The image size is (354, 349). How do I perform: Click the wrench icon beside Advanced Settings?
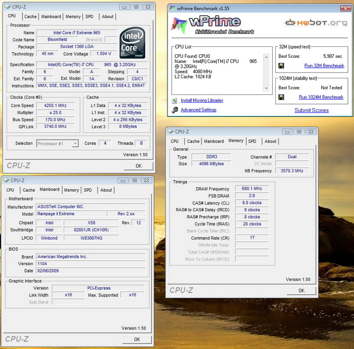174,110
